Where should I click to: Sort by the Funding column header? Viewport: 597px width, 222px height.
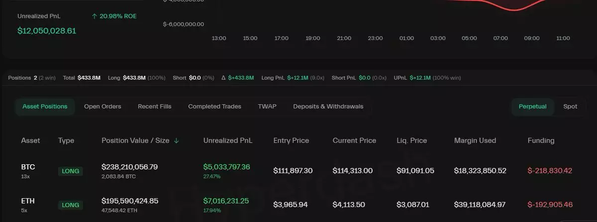point(541,141)
